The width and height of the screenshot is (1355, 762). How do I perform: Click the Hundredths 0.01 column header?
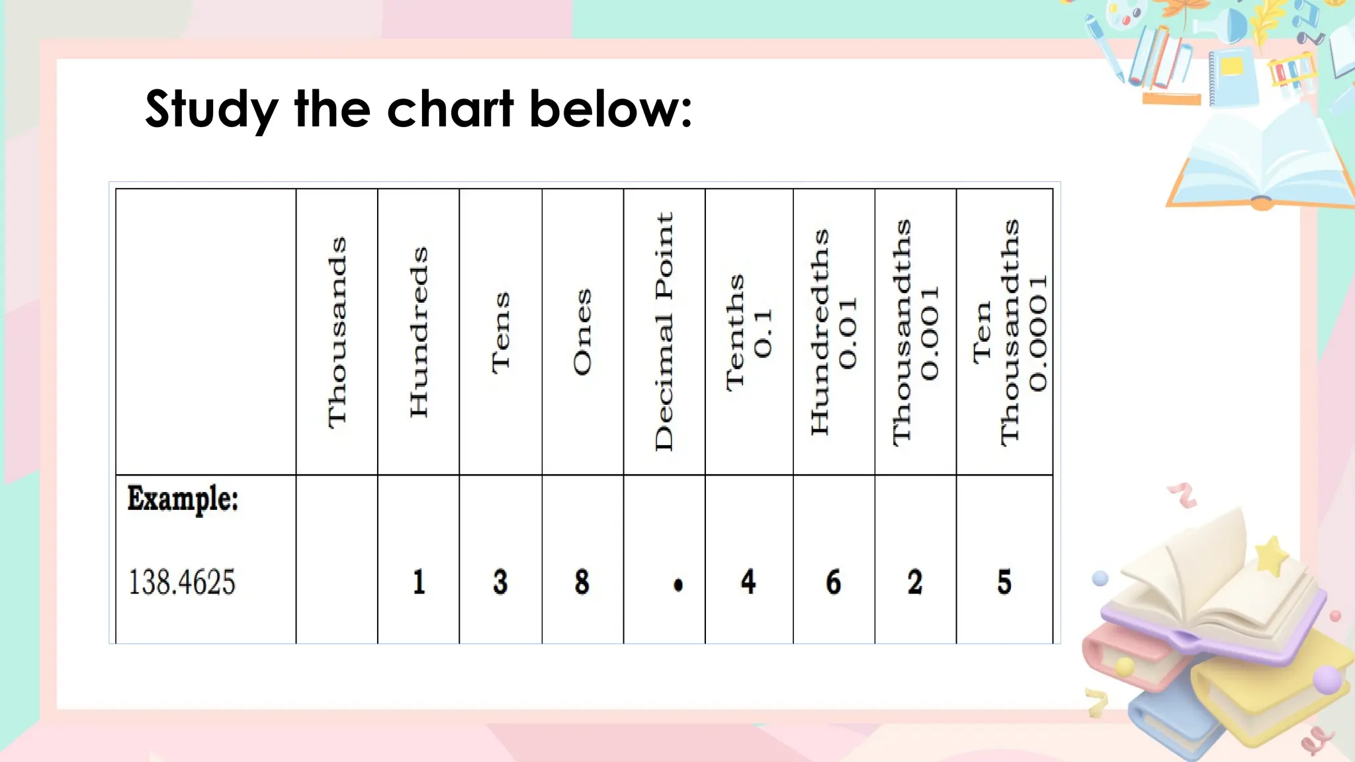click(834, 332)
